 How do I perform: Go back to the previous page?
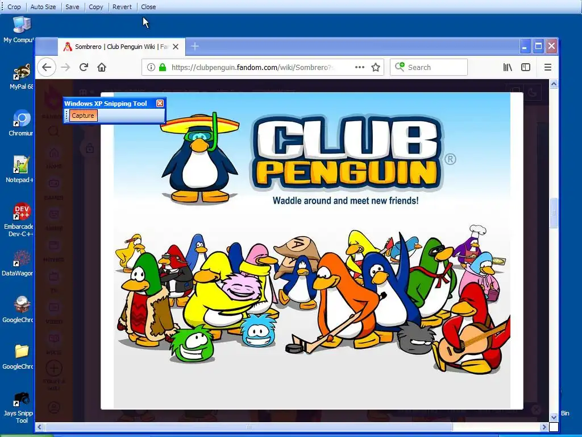[47, 67]
